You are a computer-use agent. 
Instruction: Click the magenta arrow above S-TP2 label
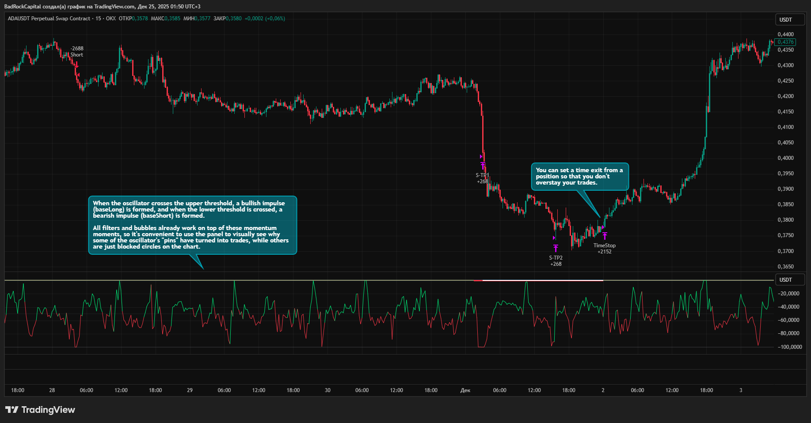(x=556, y=249)
